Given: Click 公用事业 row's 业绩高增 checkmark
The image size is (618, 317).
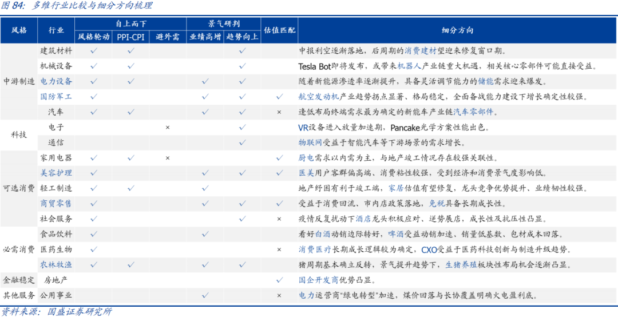Looking at the screenshot, I should tap(205, 295).
